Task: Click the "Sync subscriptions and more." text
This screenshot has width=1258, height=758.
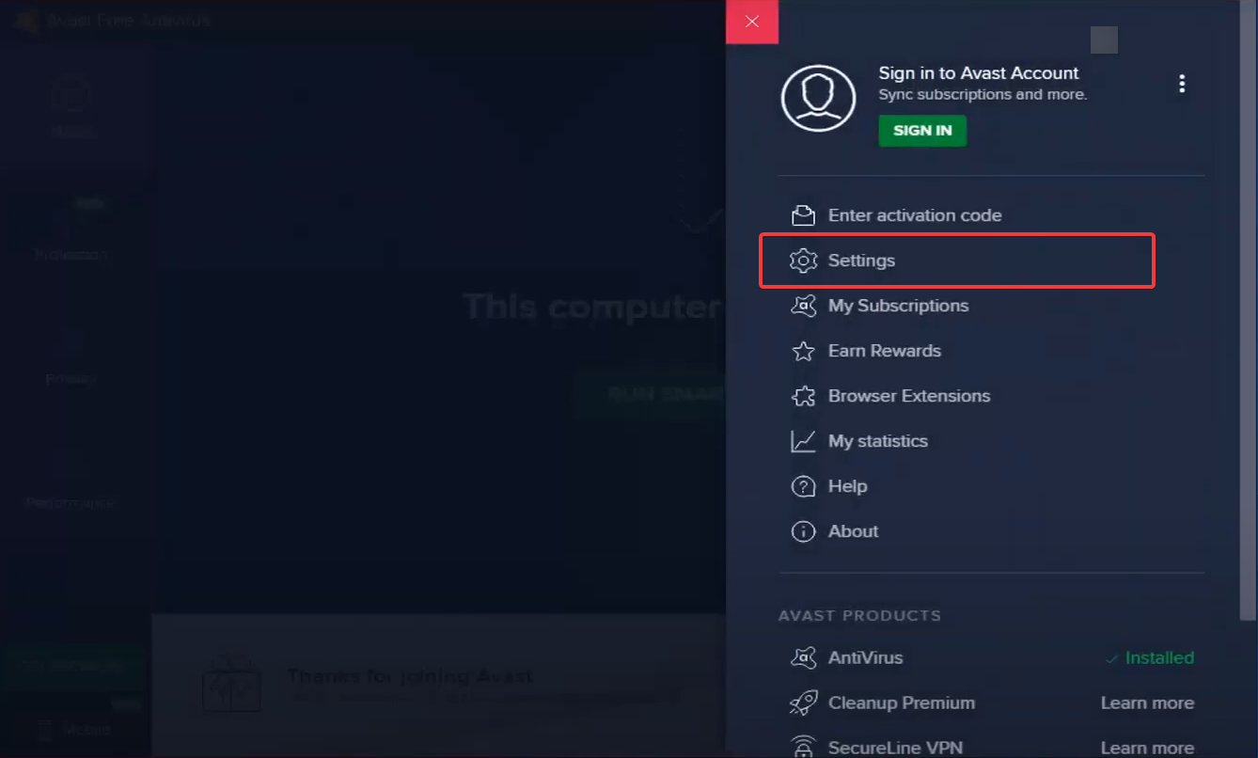Action: (x=983, y=94)
